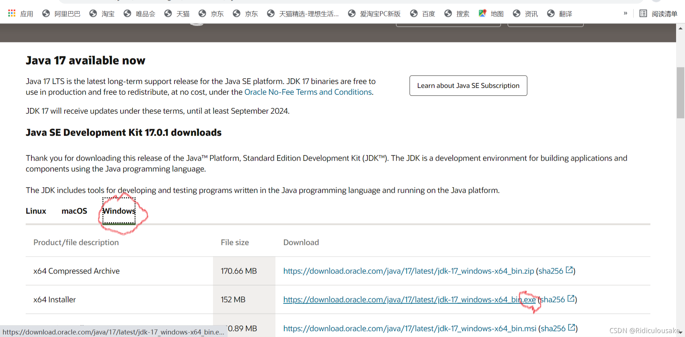
Task: Download the jdk-17_windows-x64_bin.msi link
Action: [x=410, y=328]
